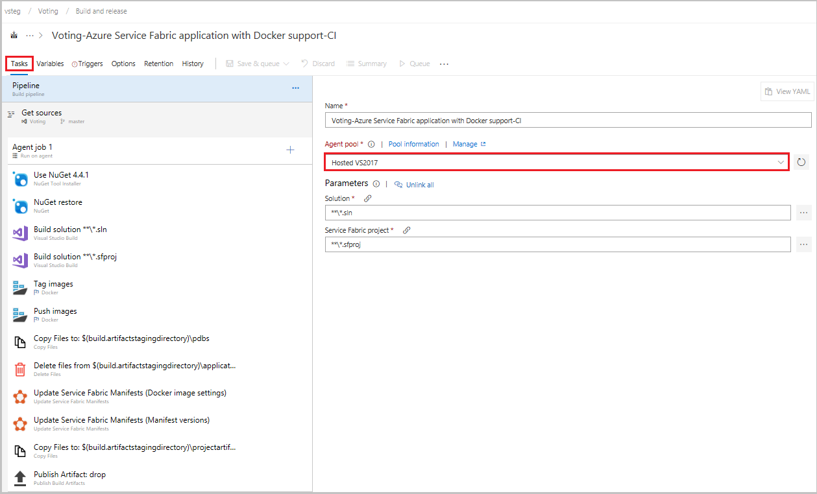Open the Pool information link
The width and height of the screenshot is (817, 494).
click(413, 144)
